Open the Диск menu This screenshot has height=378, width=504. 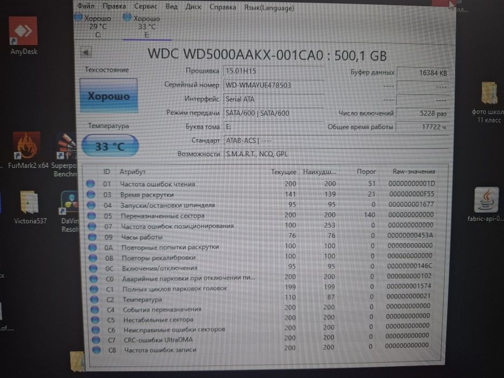point(193,6)
